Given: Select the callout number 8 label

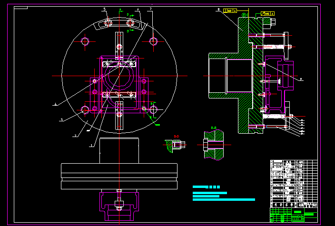Looking at the screenshot, I should [x=218, y=10].
